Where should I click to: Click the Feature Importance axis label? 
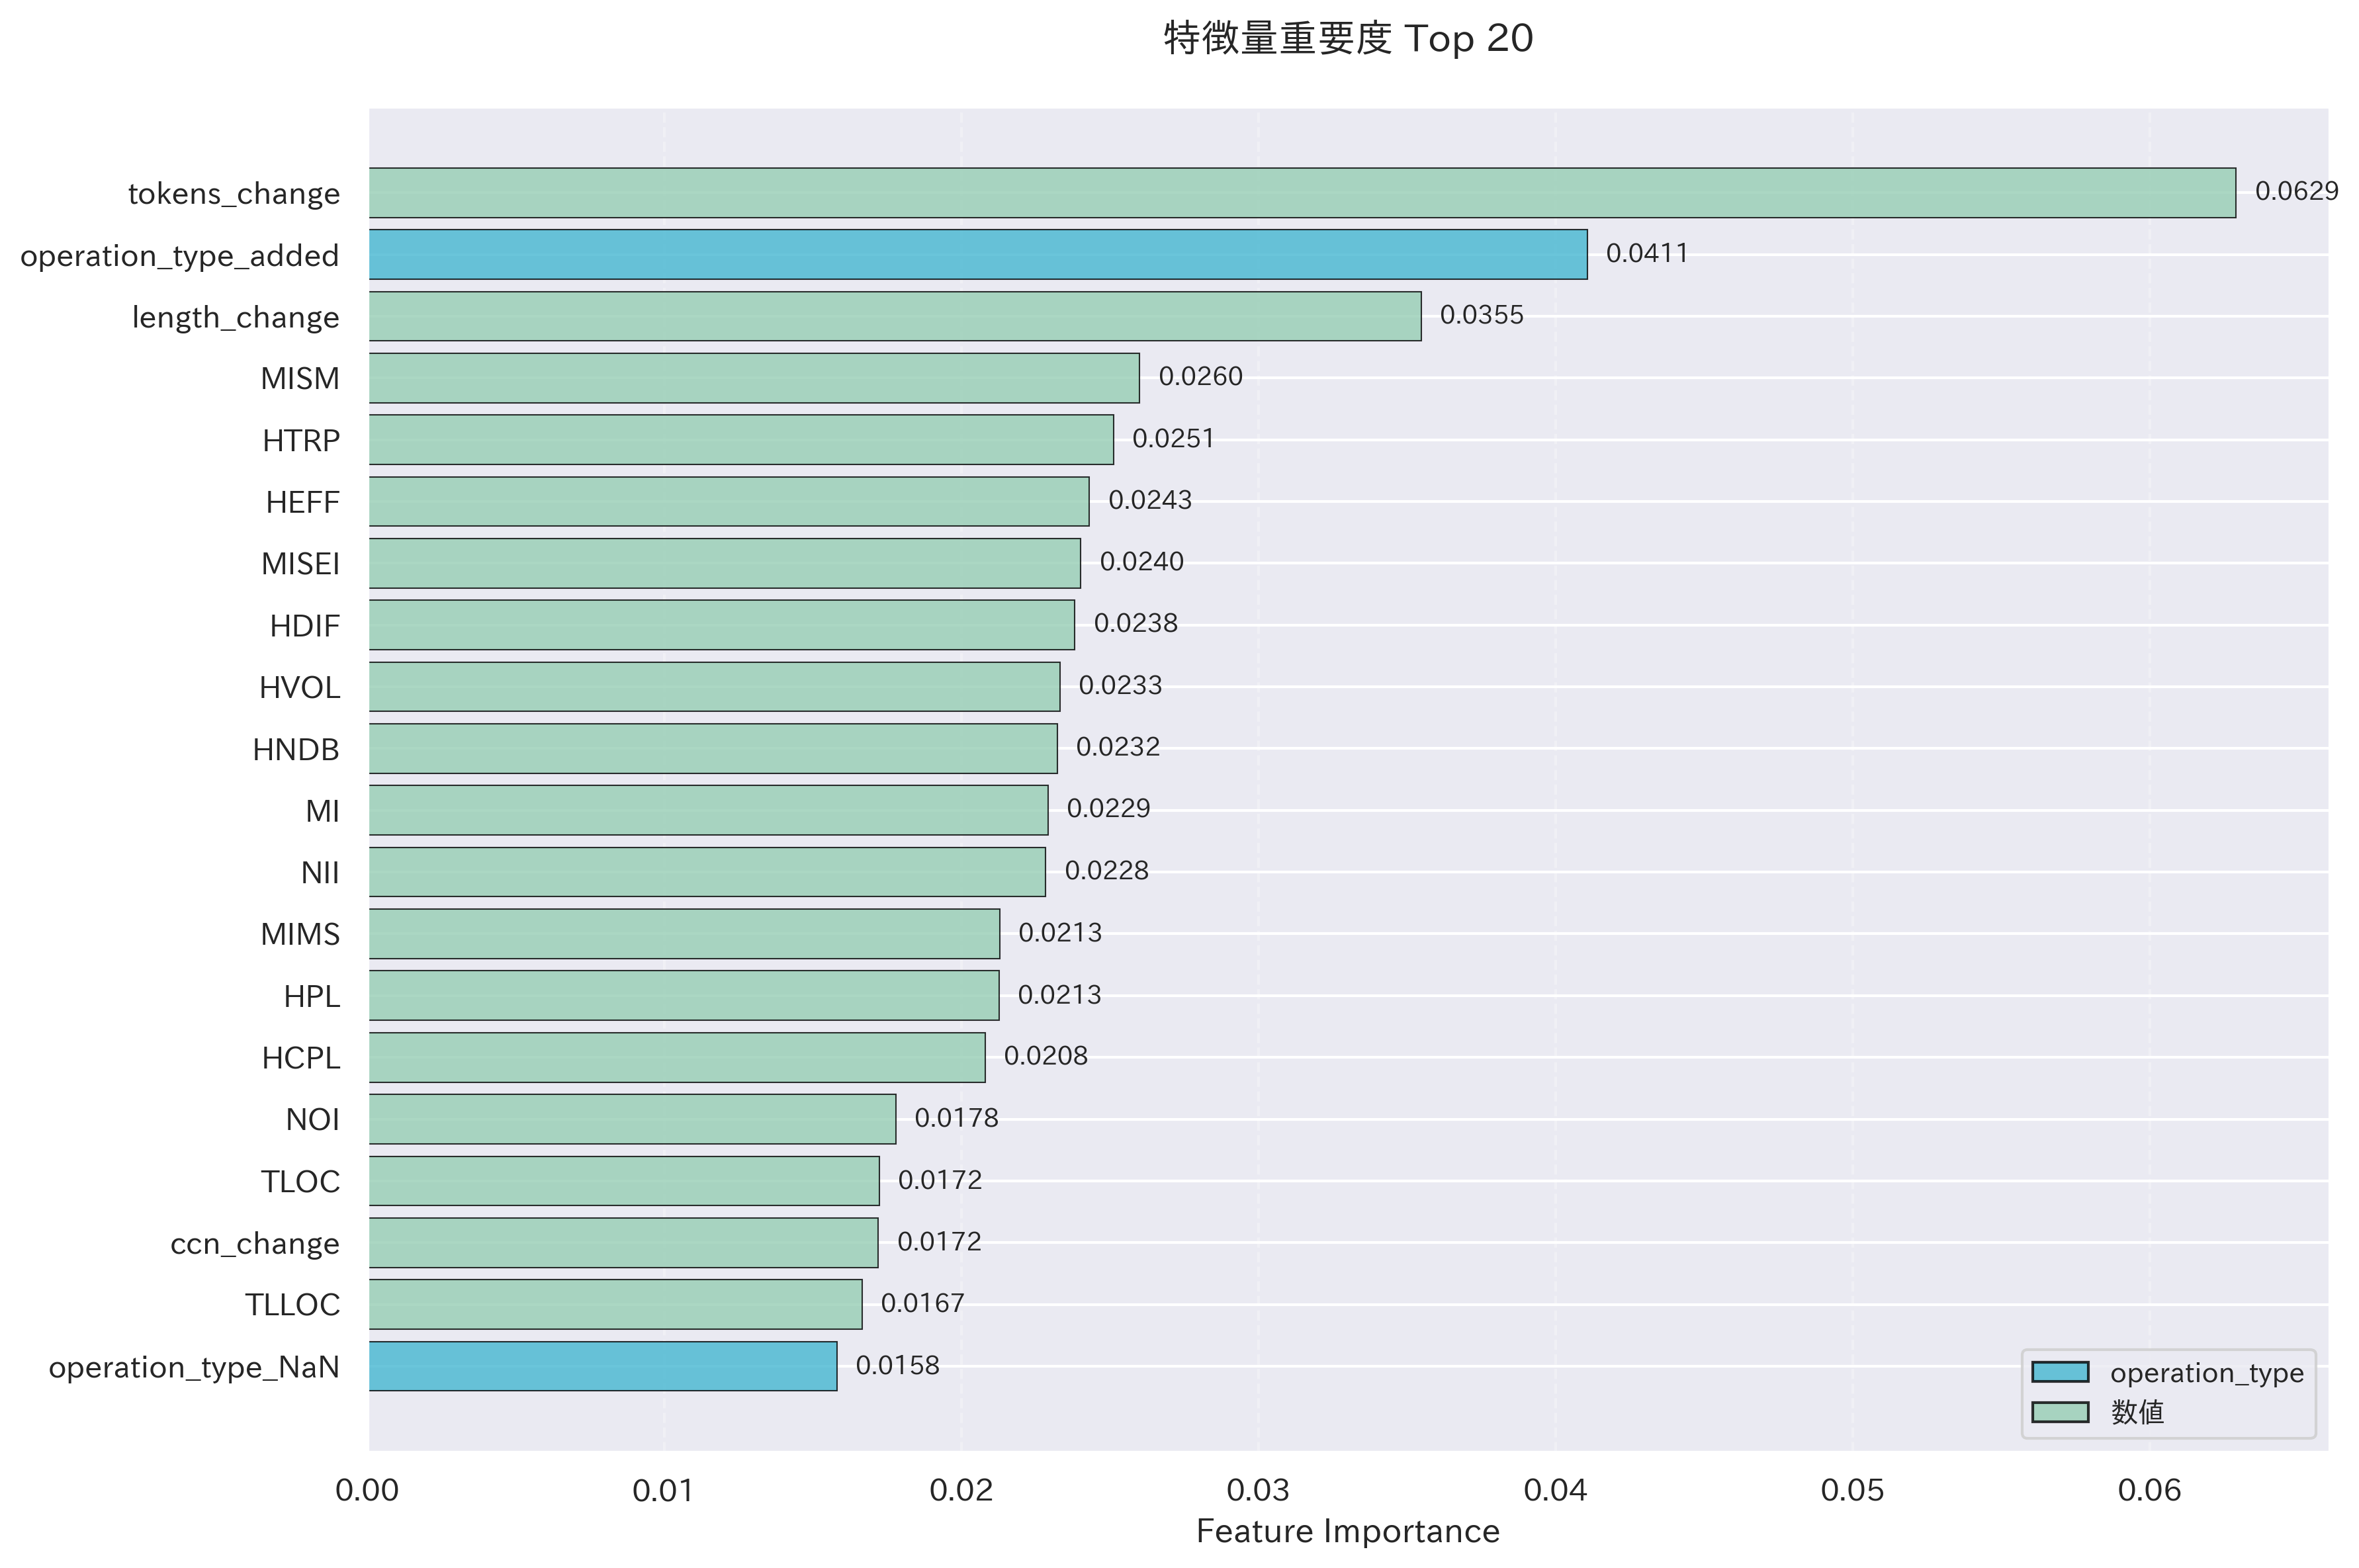coord(1347,1531)
